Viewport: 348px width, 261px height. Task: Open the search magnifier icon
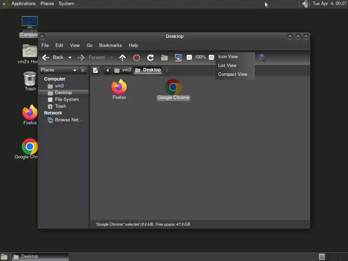coord(262,57)
